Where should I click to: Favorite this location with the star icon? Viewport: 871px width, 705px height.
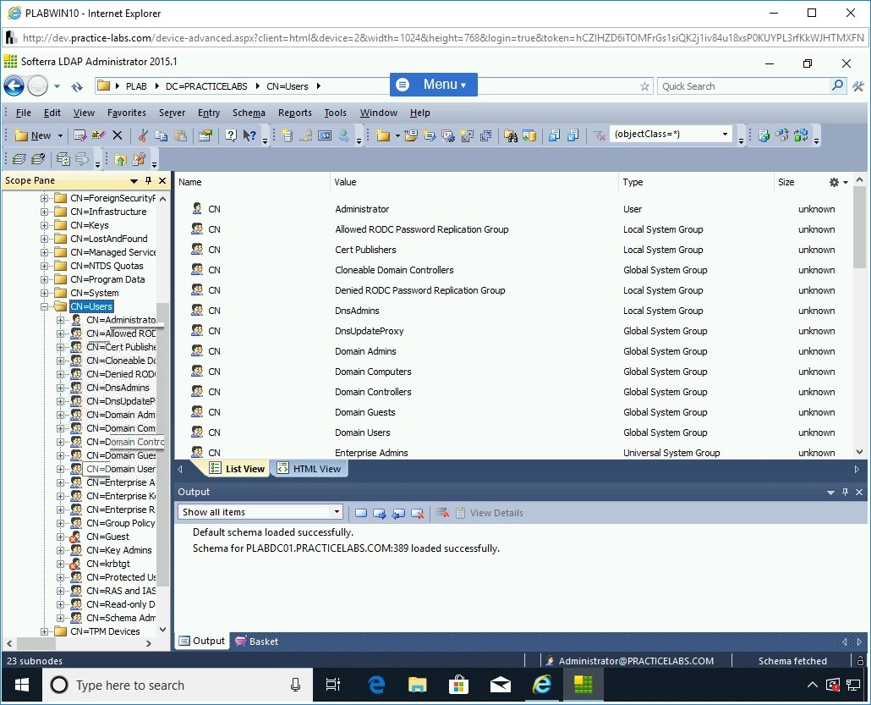(x=644, y=86)
